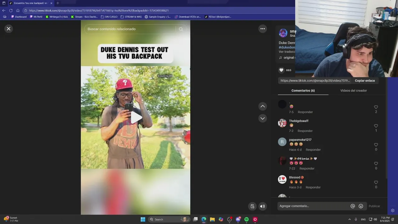This screenshot has height=224, width=398.
Task: Like Blessed's comment
Action: [x=376, y=182]
